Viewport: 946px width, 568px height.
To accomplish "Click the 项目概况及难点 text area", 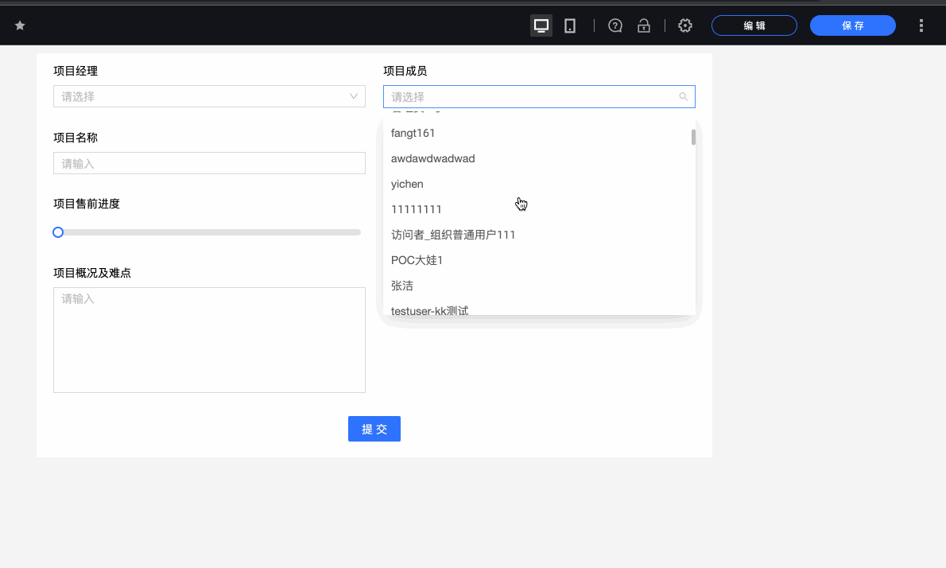I will coord(209,340).
